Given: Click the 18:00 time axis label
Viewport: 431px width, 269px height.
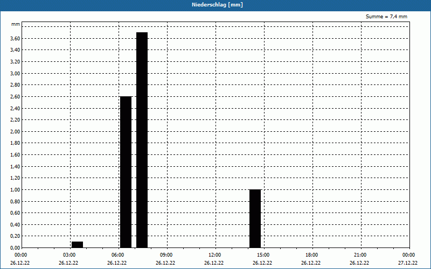Looking at the screenshot, I should pos(312,255).
